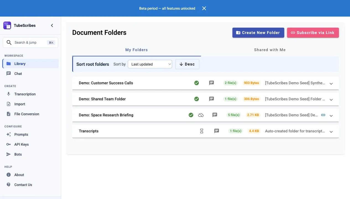
Task: Open Contact Us in the sidebar
Action: [x=30, y=185]
